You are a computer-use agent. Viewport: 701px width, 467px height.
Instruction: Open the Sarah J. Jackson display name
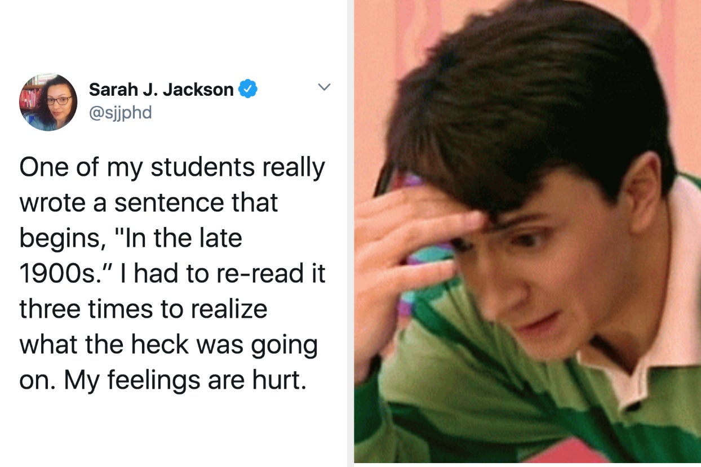click(x=161, y=89)
